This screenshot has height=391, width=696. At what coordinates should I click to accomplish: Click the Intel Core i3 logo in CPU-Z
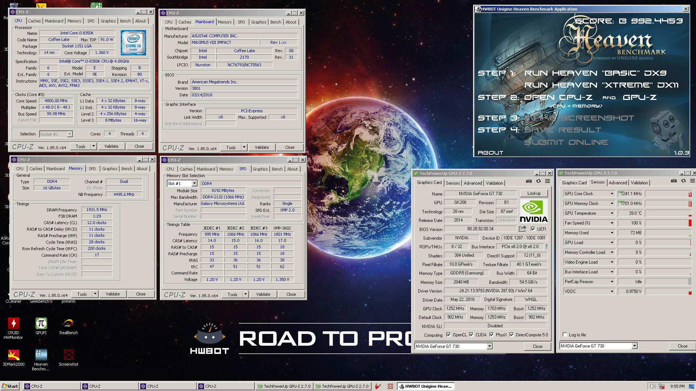133,43
